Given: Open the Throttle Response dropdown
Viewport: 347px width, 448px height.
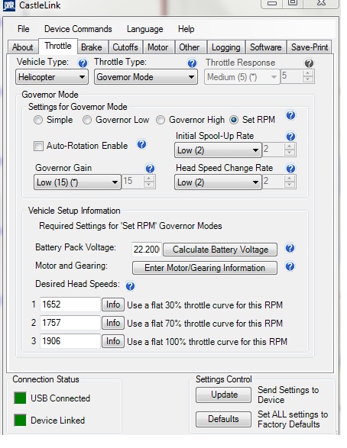Looking at the screenshot, I should pyautogui.click(x=242, y=77).
